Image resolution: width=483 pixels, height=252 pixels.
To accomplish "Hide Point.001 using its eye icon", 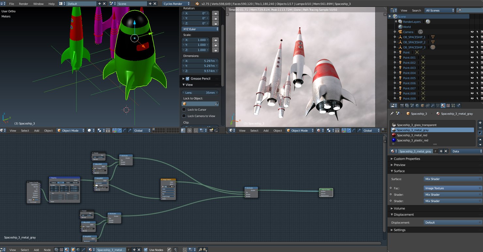I will [472, 58].
